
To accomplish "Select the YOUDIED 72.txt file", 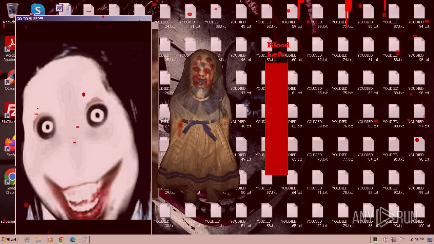I will [x=317, y=216].
